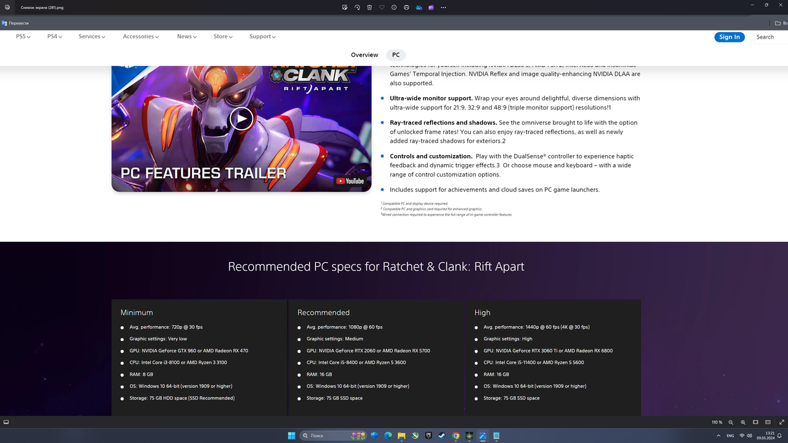Click the zoom out magnifier icon

click(x=731, y=423)
